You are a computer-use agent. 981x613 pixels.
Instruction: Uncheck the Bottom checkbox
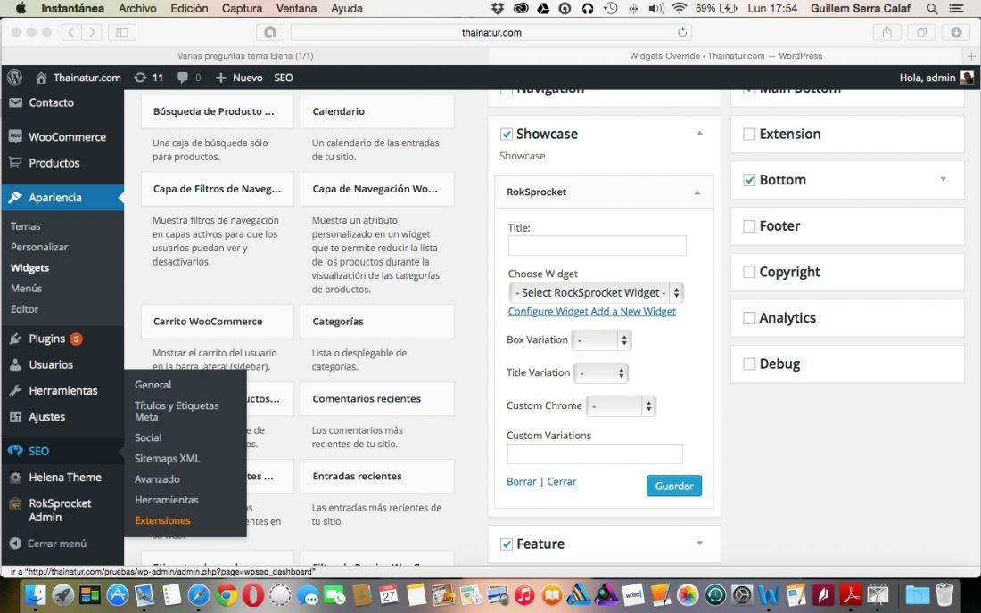(x=749, y=180)
